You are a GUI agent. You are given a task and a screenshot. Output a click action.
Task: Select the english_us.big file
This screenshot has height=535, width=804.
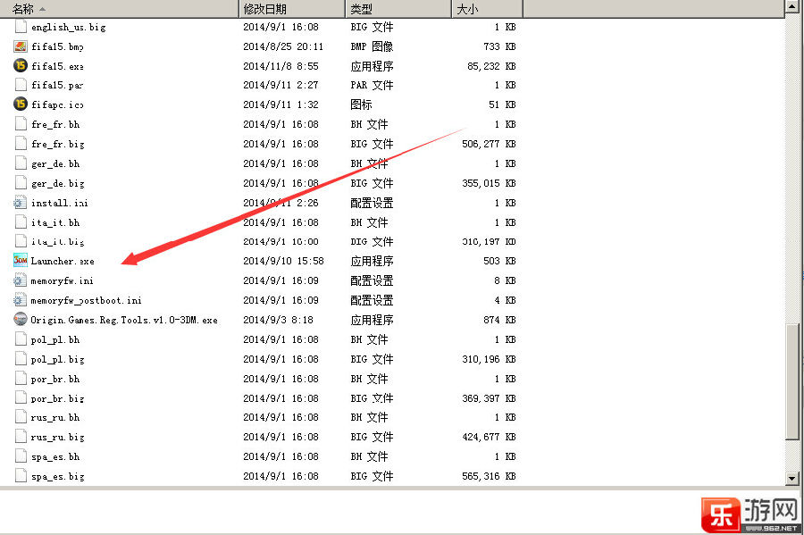tap(68, 27)
